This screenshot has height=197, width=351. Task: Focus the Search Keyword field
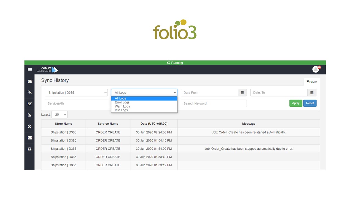click(x=214, y=103)
